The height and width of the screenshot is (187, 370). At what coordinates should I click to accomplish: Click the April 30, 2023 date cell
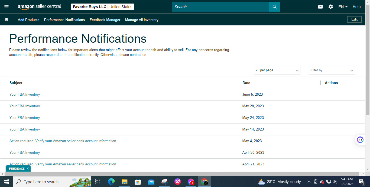click(x=253, y=152)
